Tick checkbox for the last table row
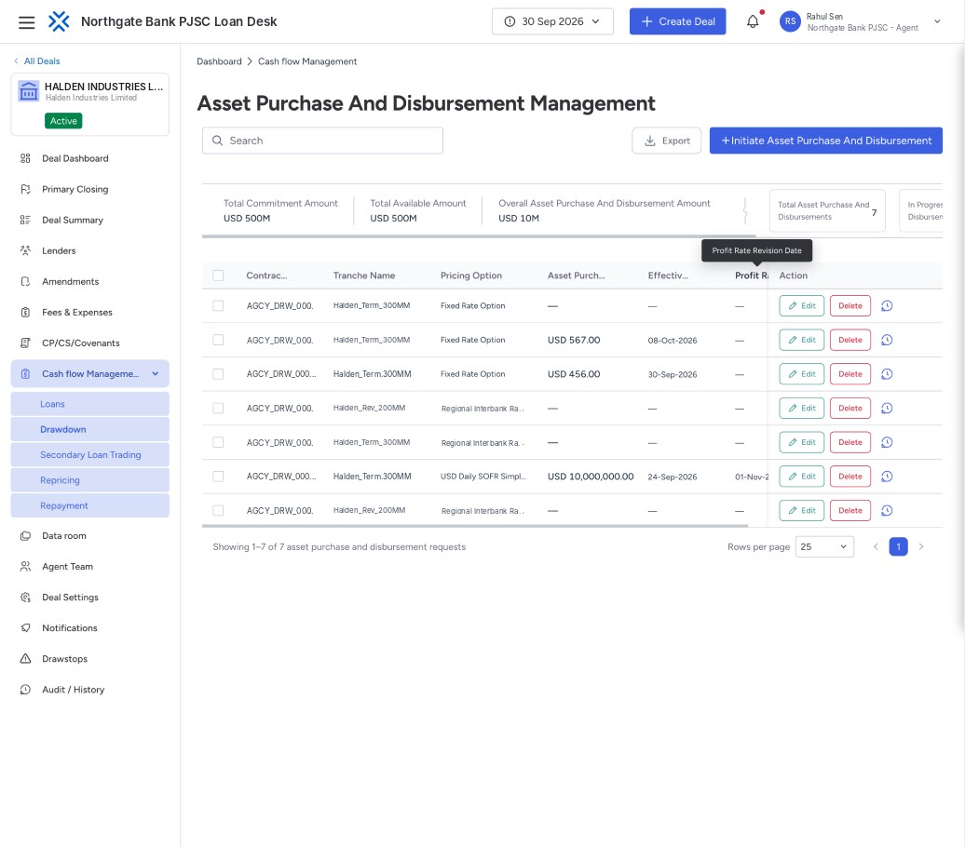Image resolution: width=965 pixels, height=847 pixels. click(218, 511)
